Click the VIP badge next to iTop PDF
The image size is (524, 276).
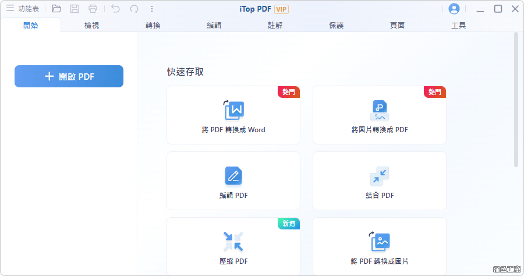pyautogui.click(x=281, y=9)
